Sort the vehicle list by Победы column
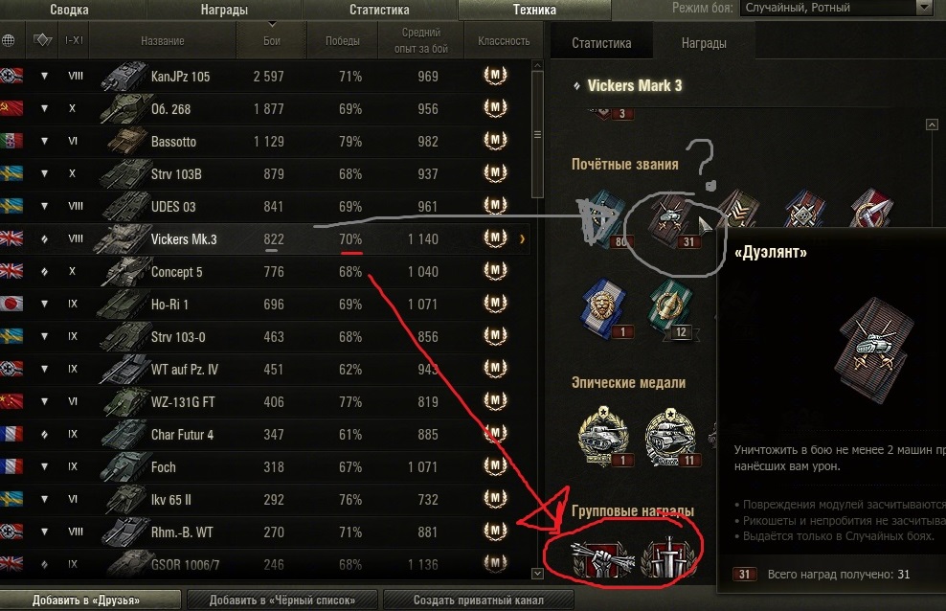 [343, 40]
